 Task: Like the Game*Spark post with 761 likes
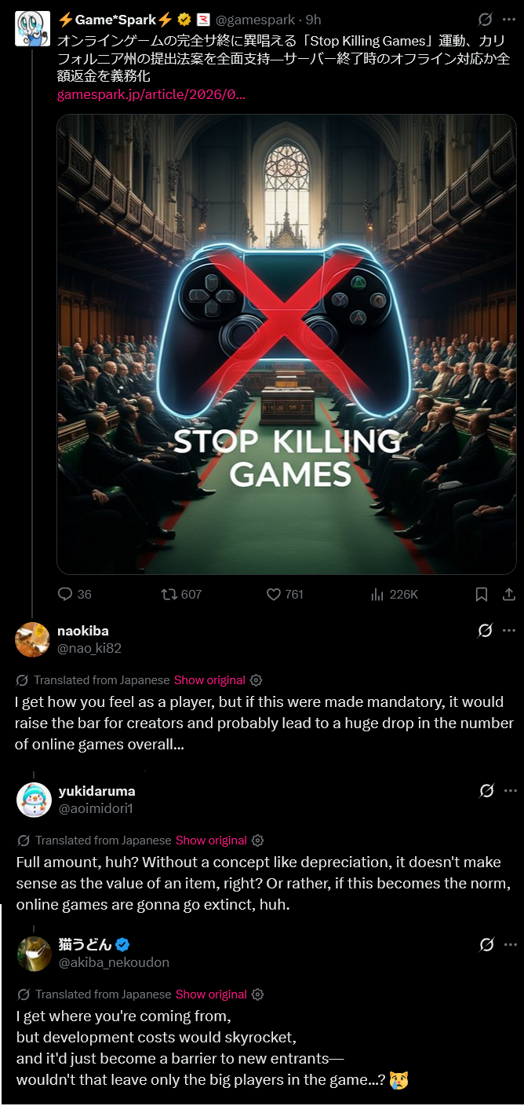tap(274, 595)
